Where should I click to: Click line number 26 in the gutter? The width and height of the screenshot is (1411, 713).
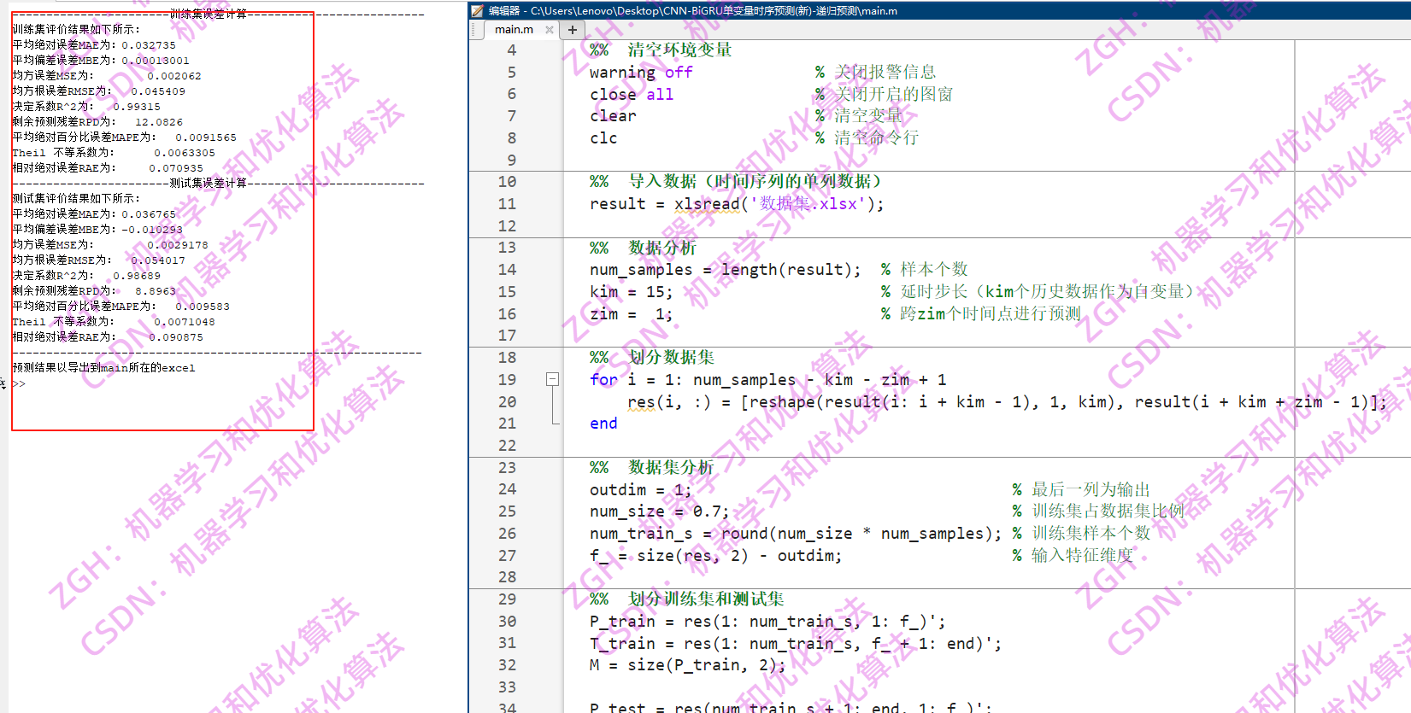(x=507, y=534)
